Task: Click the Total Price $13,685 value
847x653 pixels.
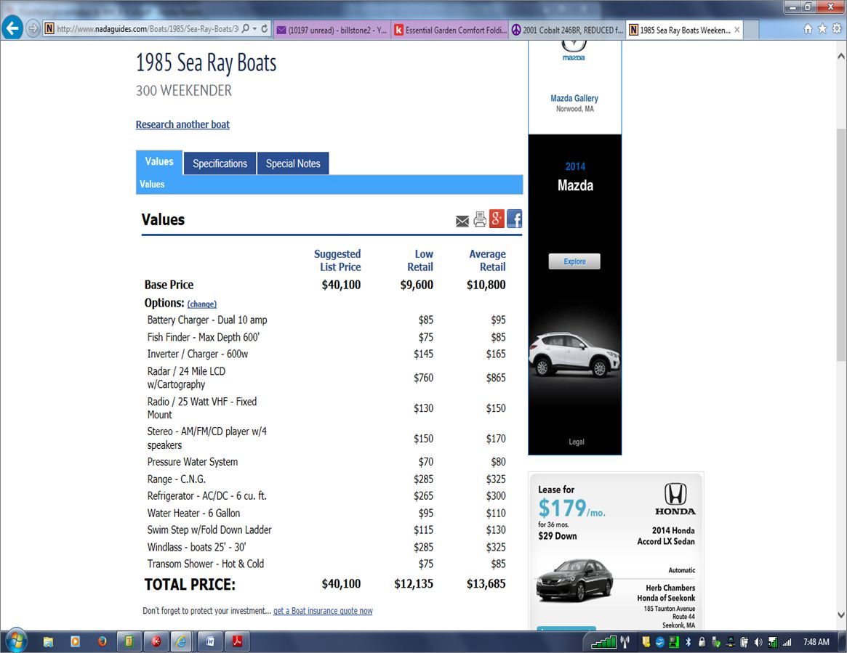Action: (486, 584)
